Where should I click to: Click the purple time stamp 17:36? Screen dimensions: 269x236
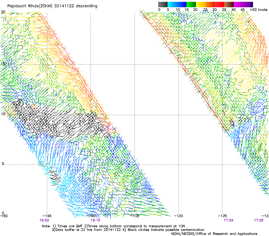(x=258, y=220)
